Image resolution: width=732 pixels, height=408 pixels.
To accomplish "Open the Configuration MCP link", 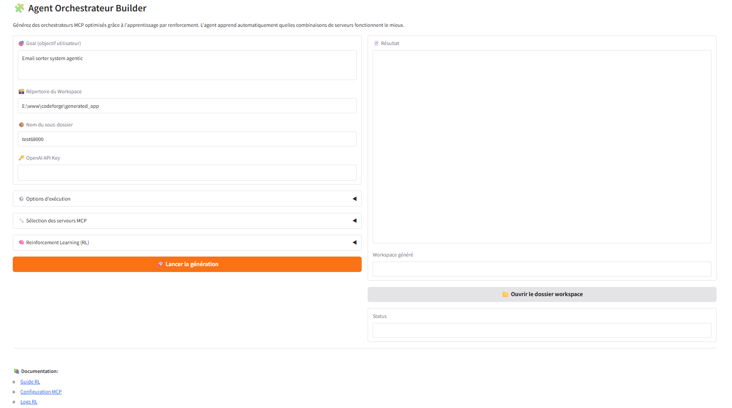I will click(x=41, y=392).
